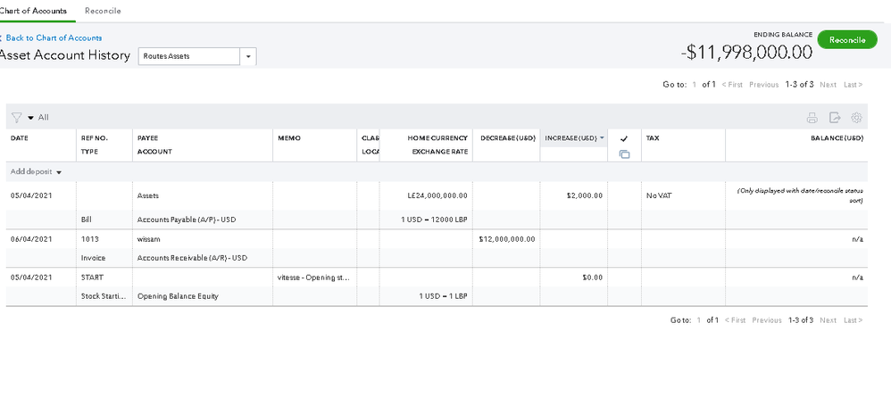This screenshot has width=891, height=406.
Task: Open table settings gear icon
Action: point(857,118)
